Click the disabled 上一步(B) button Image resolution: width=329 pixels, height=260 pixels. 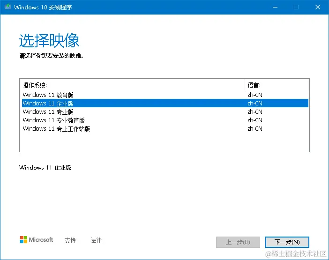click(x=238, y=242)
